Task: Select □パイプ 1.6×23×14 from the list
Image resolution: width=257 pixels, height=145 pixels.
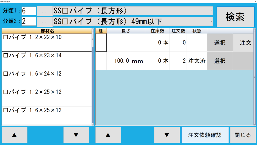Action: tap(47, 61)
